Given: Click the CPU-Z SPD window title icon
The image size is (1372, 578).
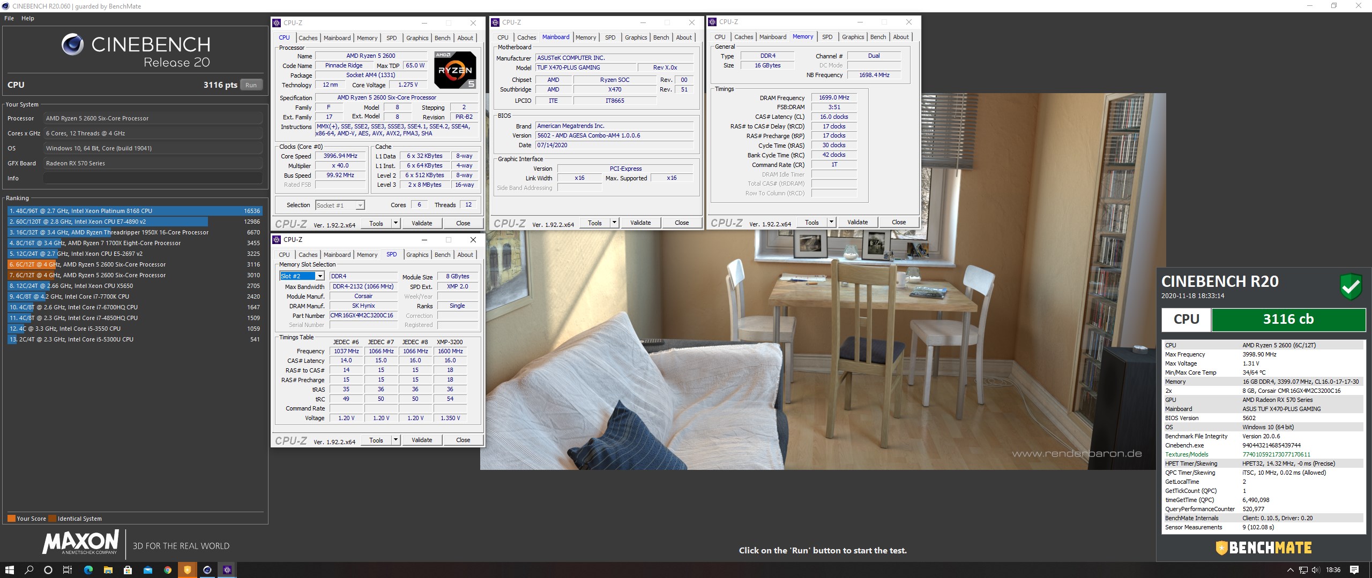Looking at the screenshot, I should (x=277, y=240).
